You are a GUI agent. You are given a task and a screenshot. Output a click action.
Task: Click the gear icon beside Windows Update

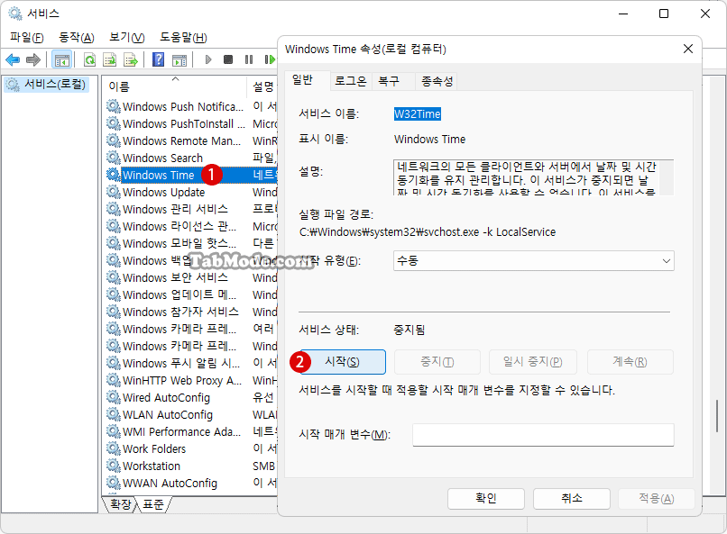coord(113,192)
